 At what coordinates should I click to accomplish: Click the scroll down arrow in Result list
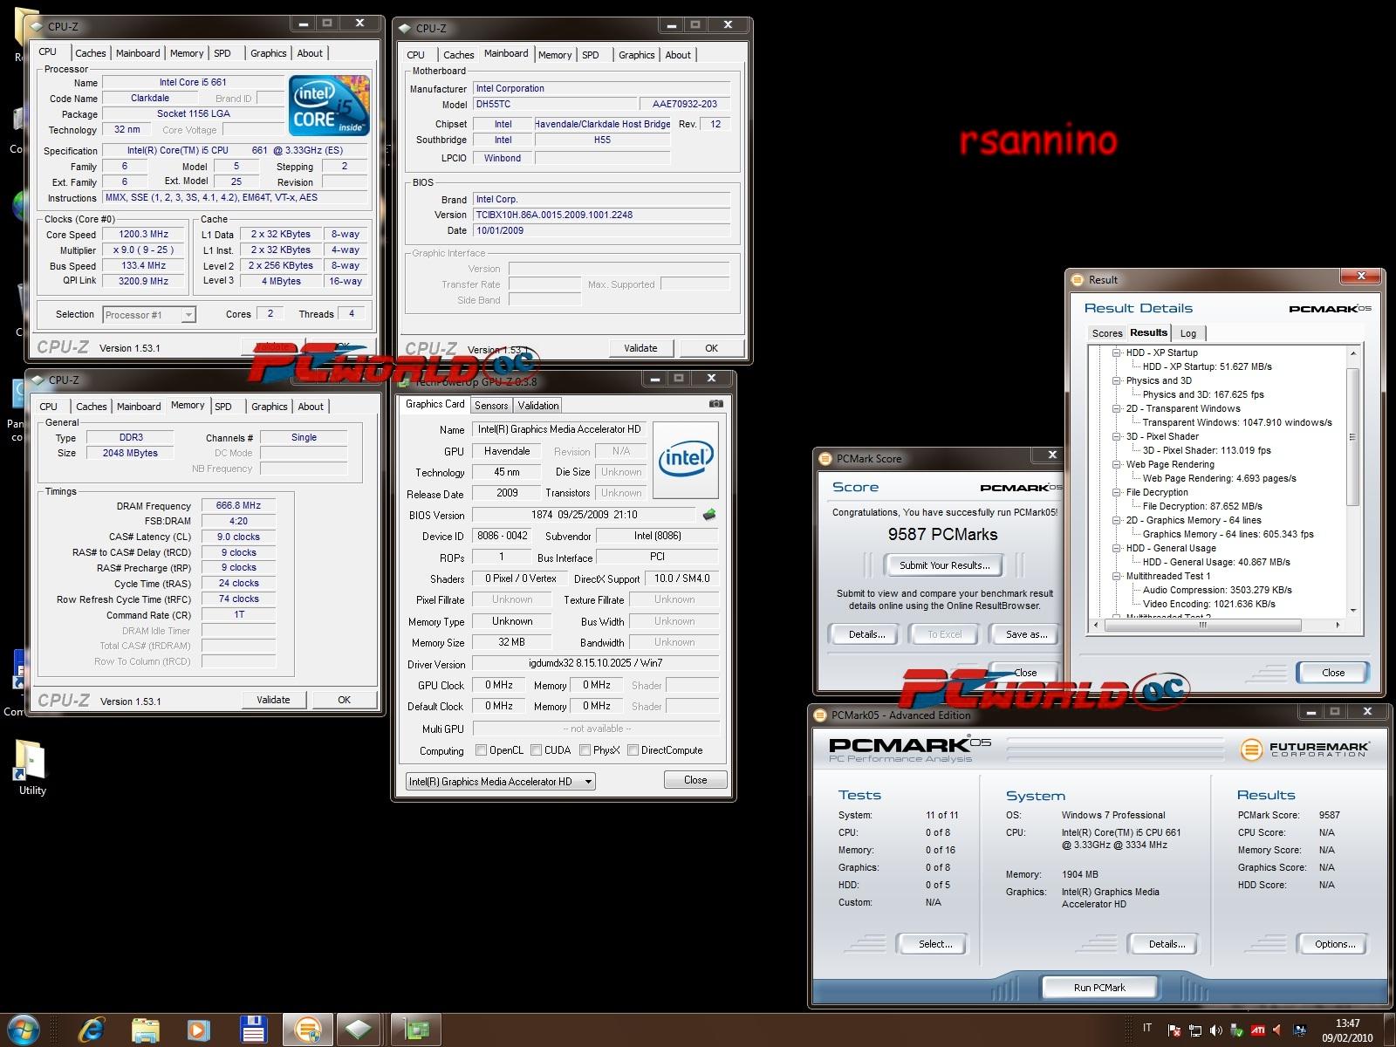1353,611
